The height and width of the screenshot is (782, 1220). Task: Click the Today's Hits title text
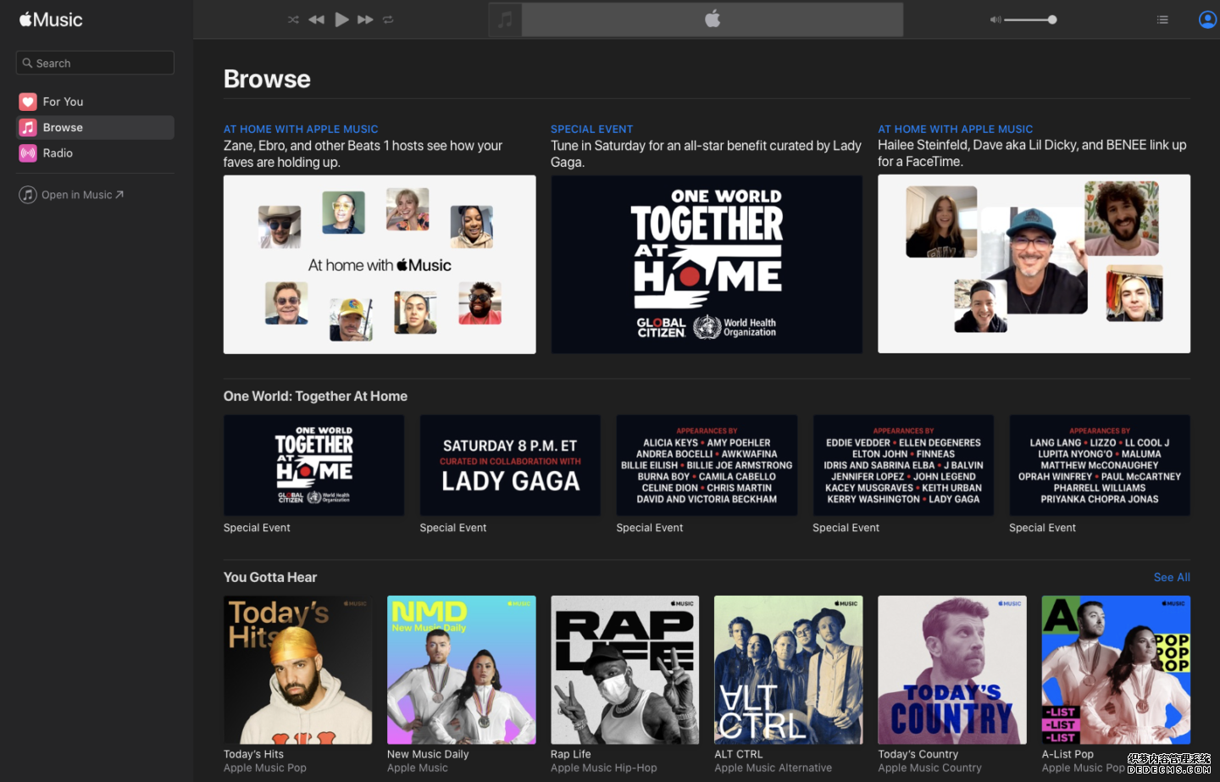click(x=253, y=754)
